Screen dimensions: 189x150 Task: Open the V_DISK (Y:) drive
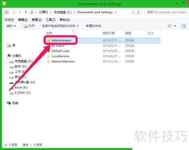(23, 93)
